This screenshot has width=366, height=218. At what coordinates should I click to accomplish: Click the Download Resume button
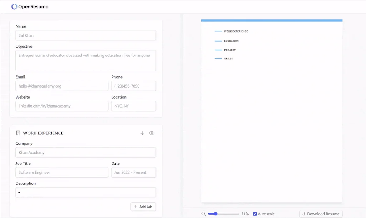tap(321, 214)
